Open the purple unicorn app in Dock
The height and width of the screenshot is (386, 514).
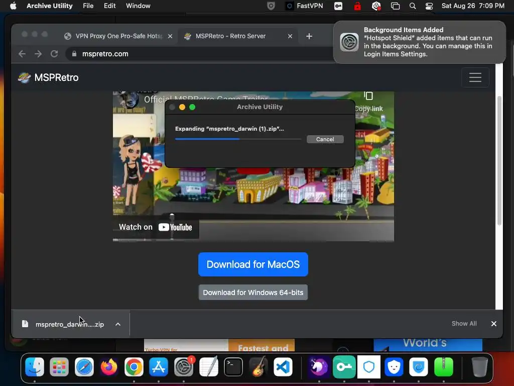(319, 366)
